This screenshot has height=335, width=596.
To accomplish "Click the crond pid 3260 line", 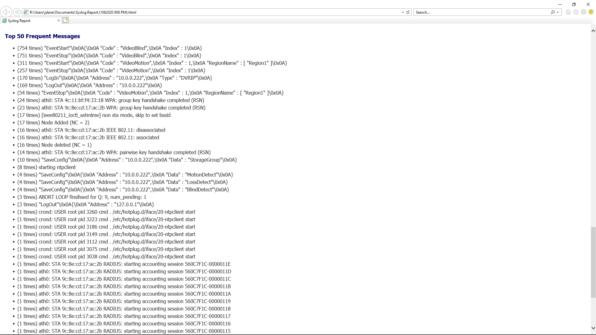I will point(106,212).
